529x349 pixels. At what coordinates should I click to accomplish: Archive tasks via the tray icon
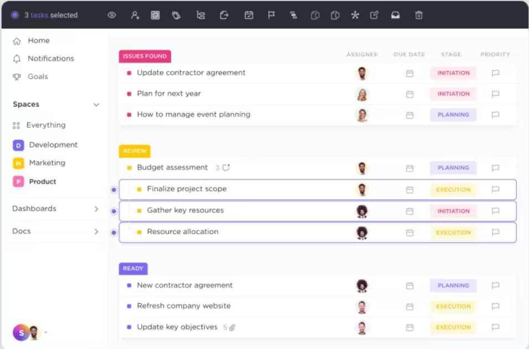(395, 15)
